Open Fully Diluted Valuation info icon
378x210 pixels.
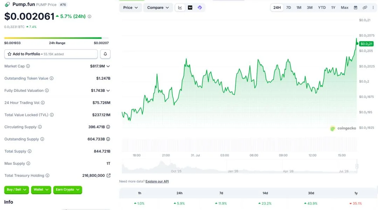[47, 91]
